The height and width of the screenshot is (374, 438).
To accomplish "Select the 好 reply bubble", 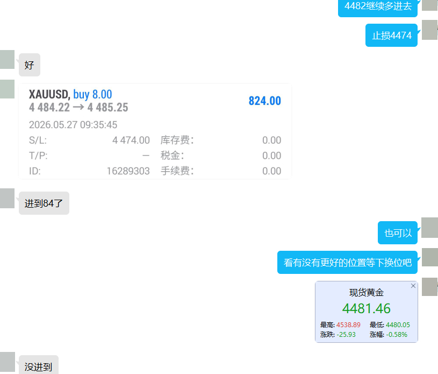I will click(x=30, y=65).
